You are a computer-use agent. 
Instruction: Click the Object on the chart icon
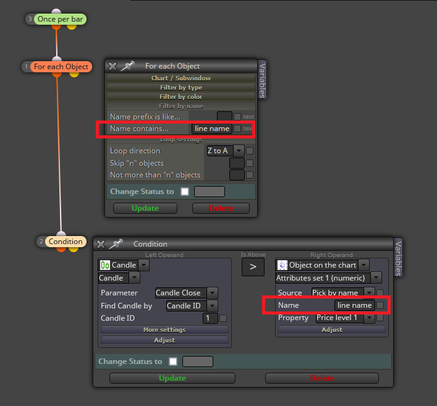[282, 265]
